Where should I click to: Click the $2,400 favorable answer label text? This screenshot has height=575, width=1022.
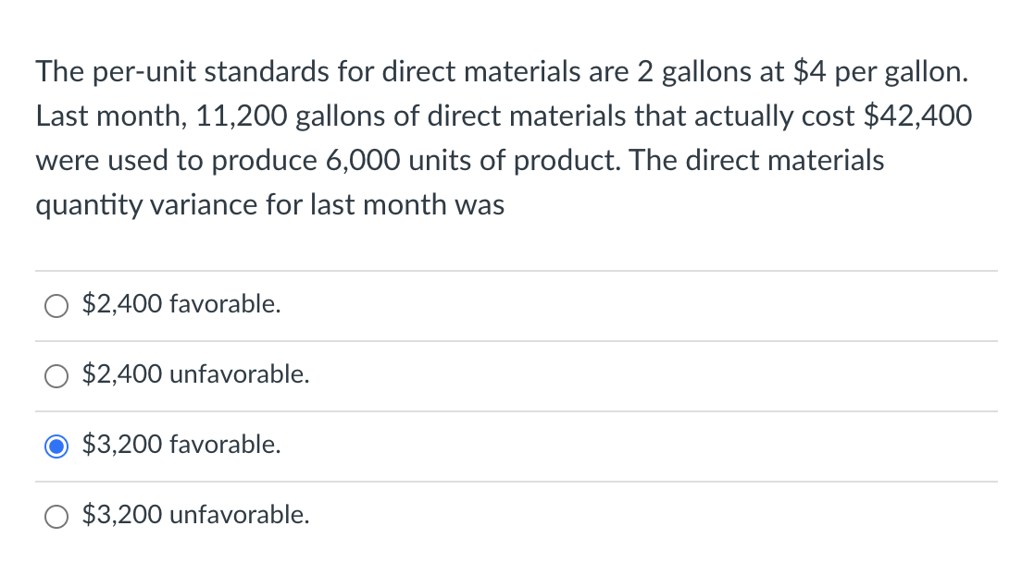point(181,304)
